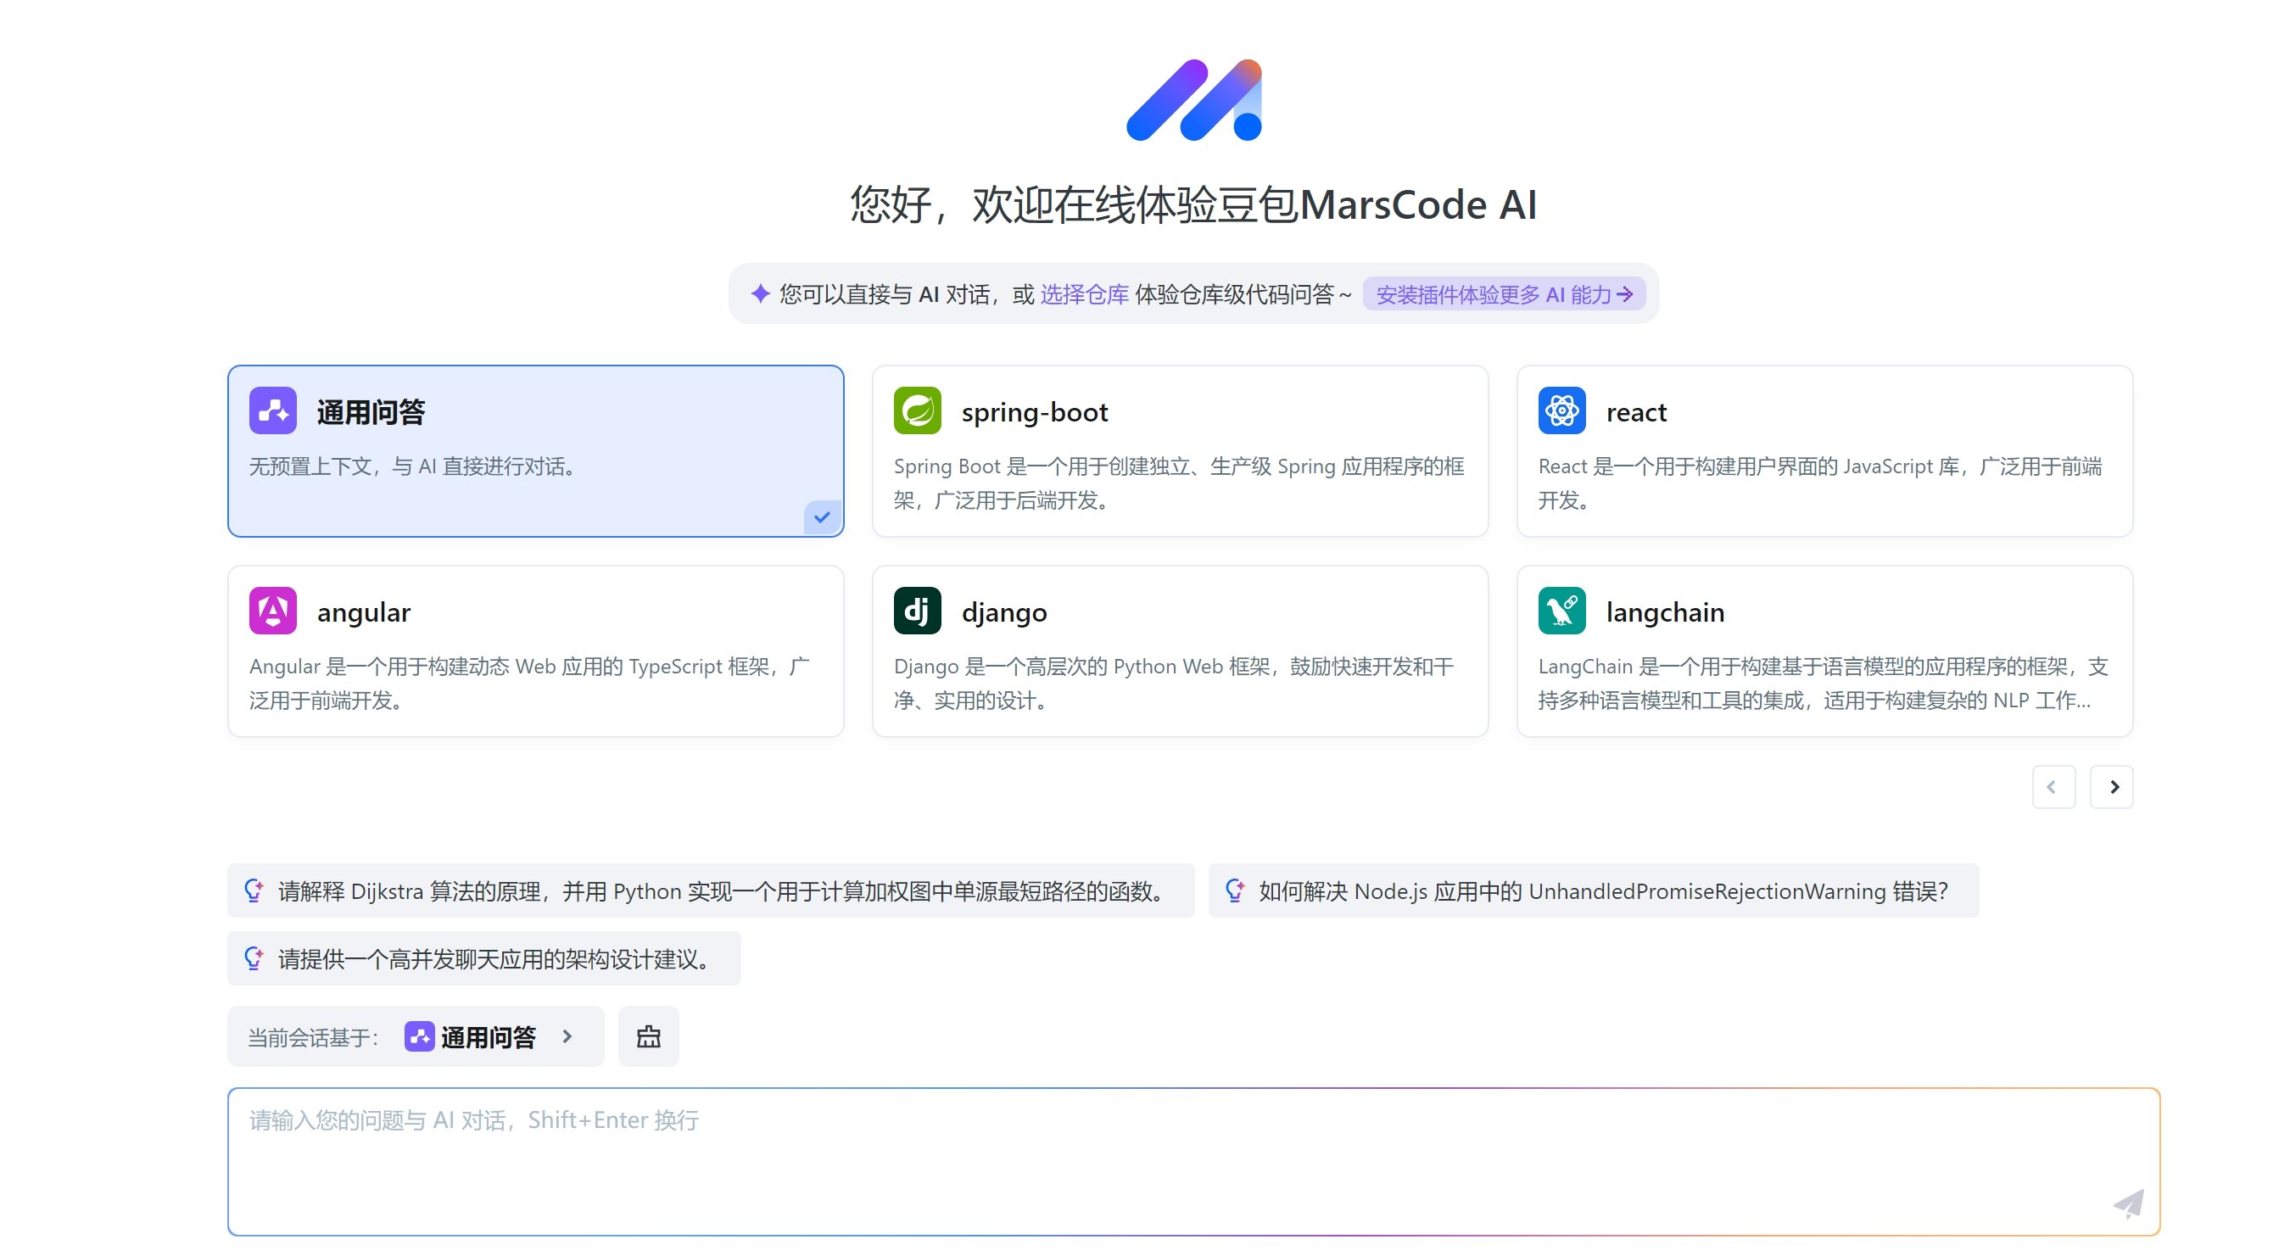Image resolution: width=2279 pixels, height=1256 pixels.
Task: Click the MarsCode logo at top
Action: point(1193,100)
